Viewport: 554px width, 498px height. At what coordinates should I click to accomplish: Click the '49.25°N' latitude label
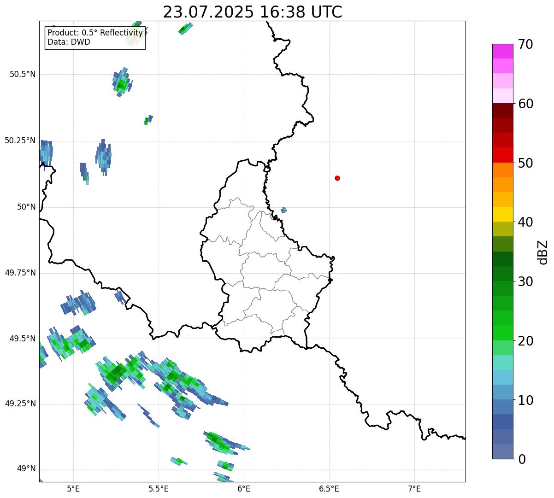[20, 404]
